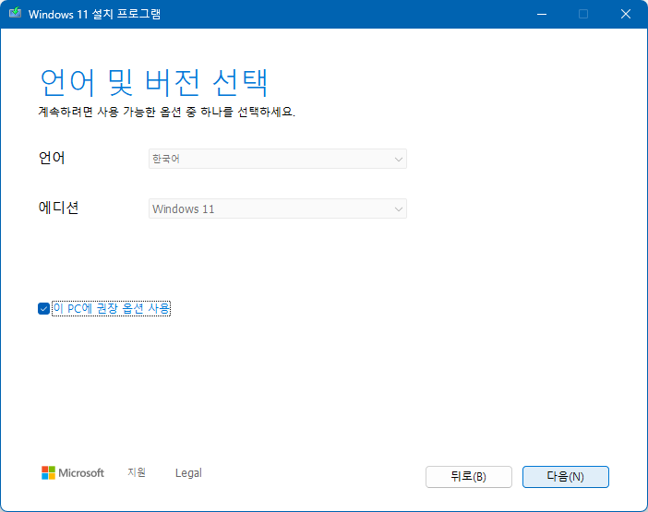Click the 'Windows 11 설치 프로그램' window title
Screen dimensions: 648x512
pos(94,14)
